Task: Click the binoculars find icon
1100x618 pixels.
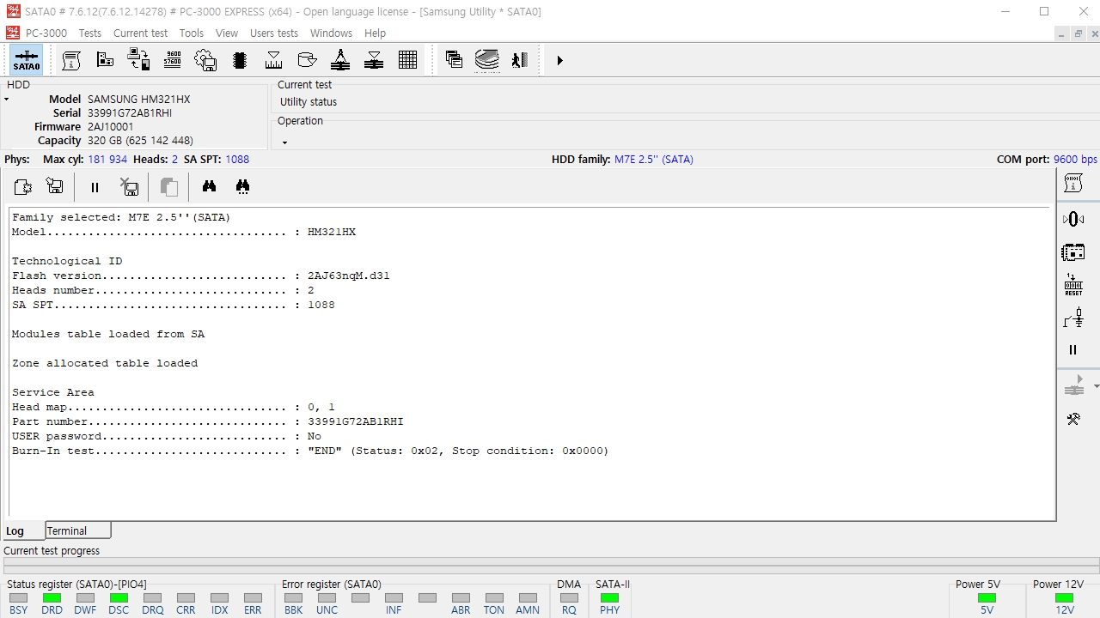Action: [x=209, y=186]
